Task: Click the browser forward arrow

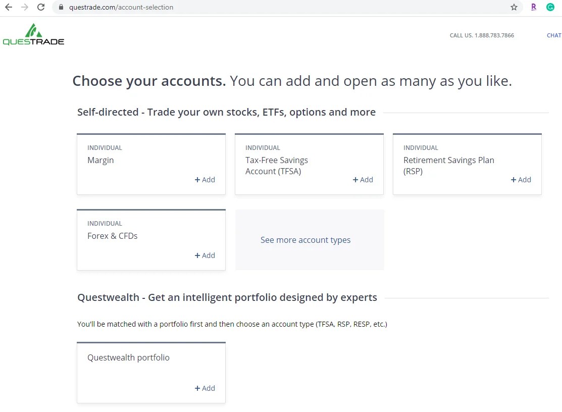Action: [x=24, y=7]
